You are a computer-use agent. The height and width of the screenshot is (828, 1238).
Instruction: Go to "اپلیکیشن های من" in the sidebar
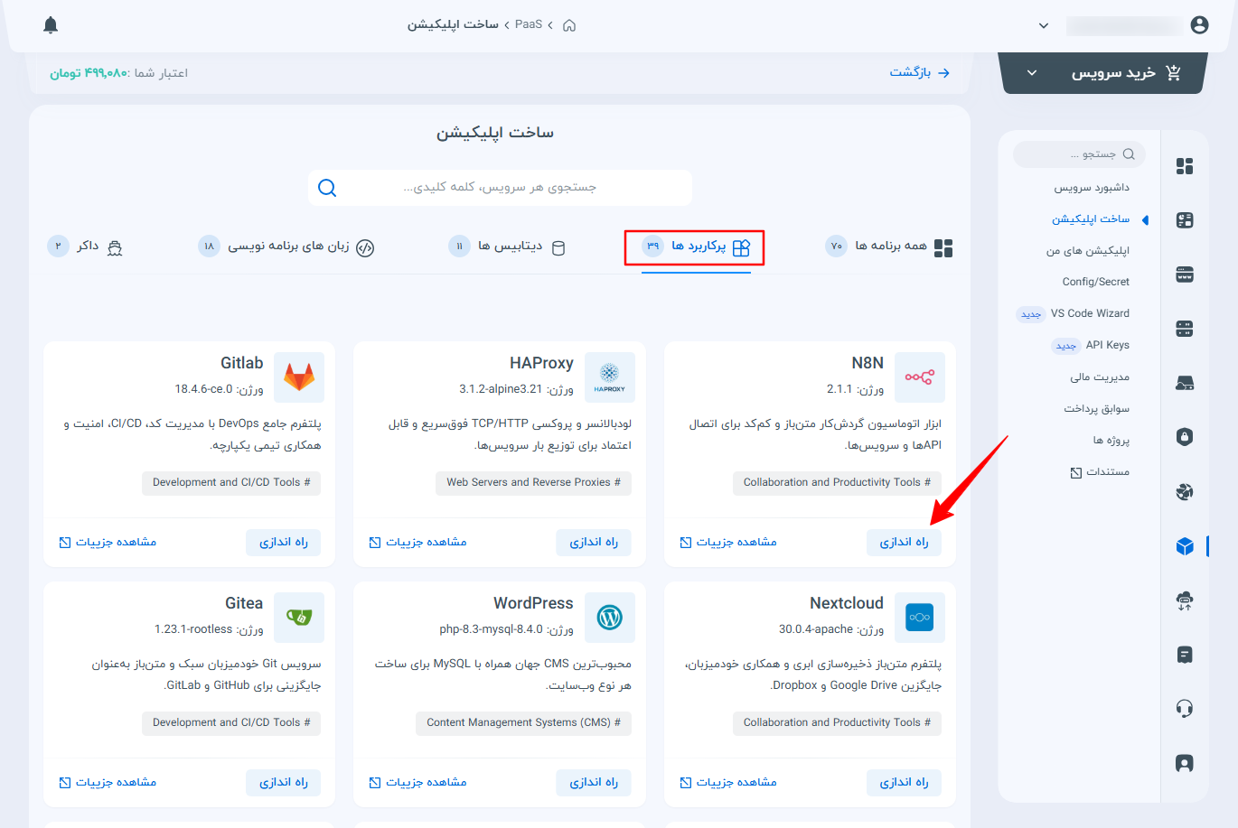1088,251
